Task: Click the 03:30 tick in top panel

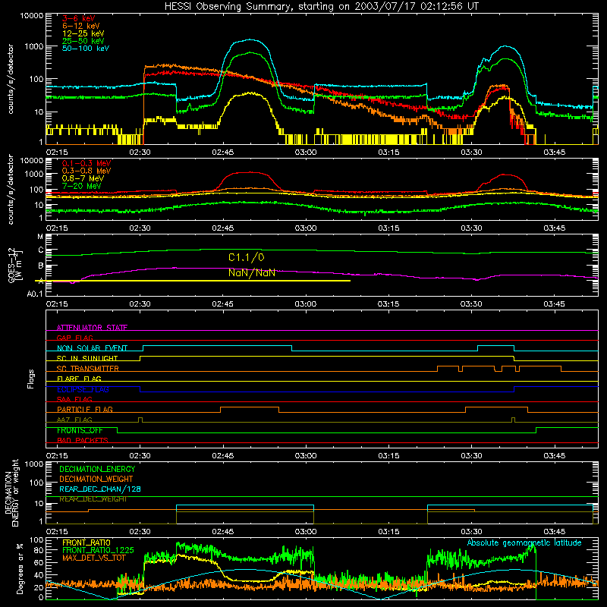Action: [471, 153]
